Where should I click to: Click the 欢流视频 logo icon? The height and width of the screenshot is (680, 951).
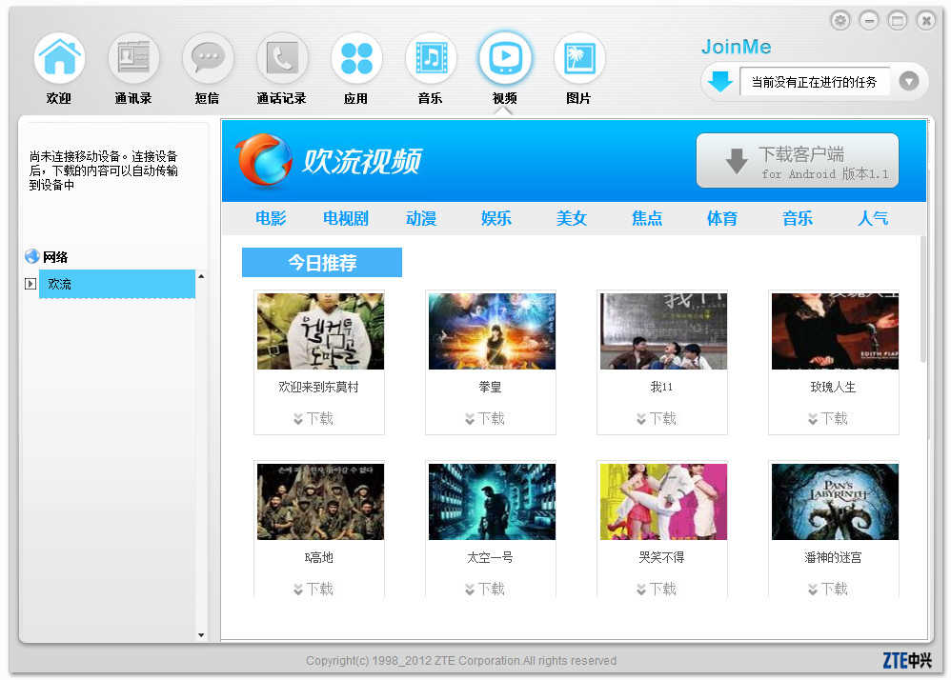click(x=264, y=161)
